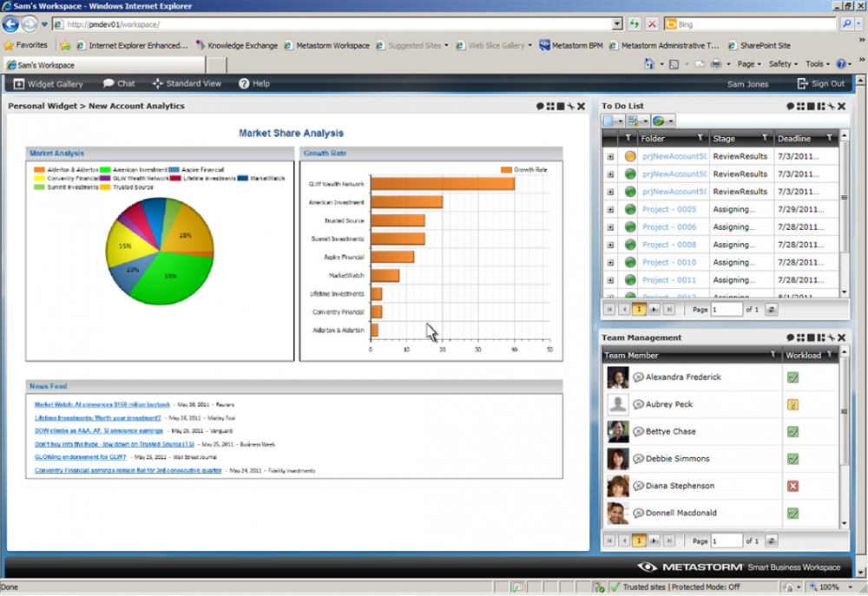Refresh the Team Management pager
Viewport: 868px width, 596px height.
(x=771, y=541)
